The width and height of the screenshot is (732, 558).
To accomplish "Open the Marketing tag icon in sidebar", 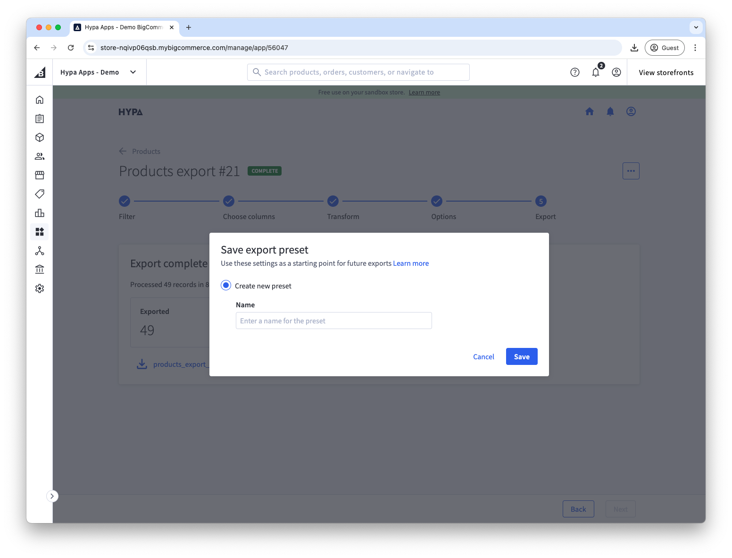I will coord(40,194).
